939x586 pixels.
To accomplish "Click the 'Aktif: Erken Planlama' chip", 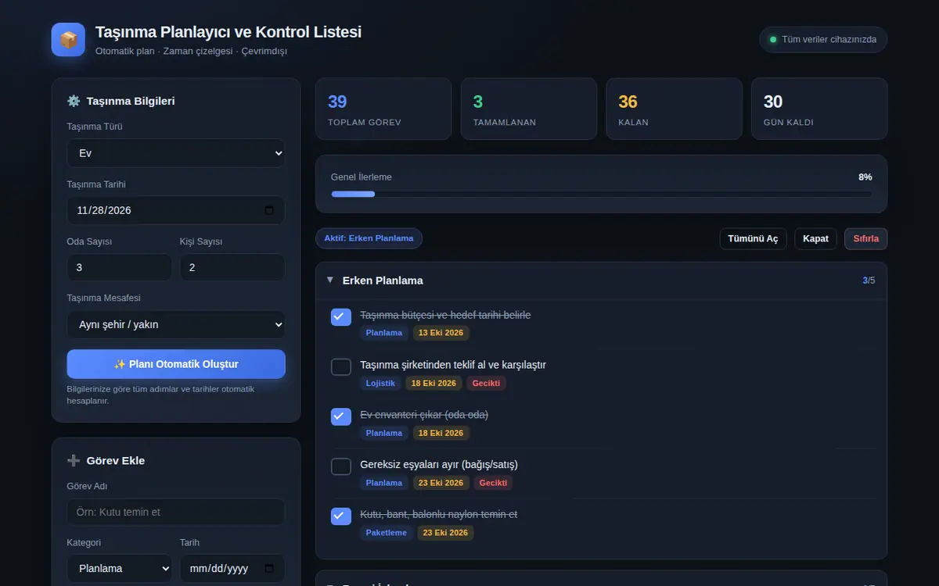I will click(x=369, y=238).
